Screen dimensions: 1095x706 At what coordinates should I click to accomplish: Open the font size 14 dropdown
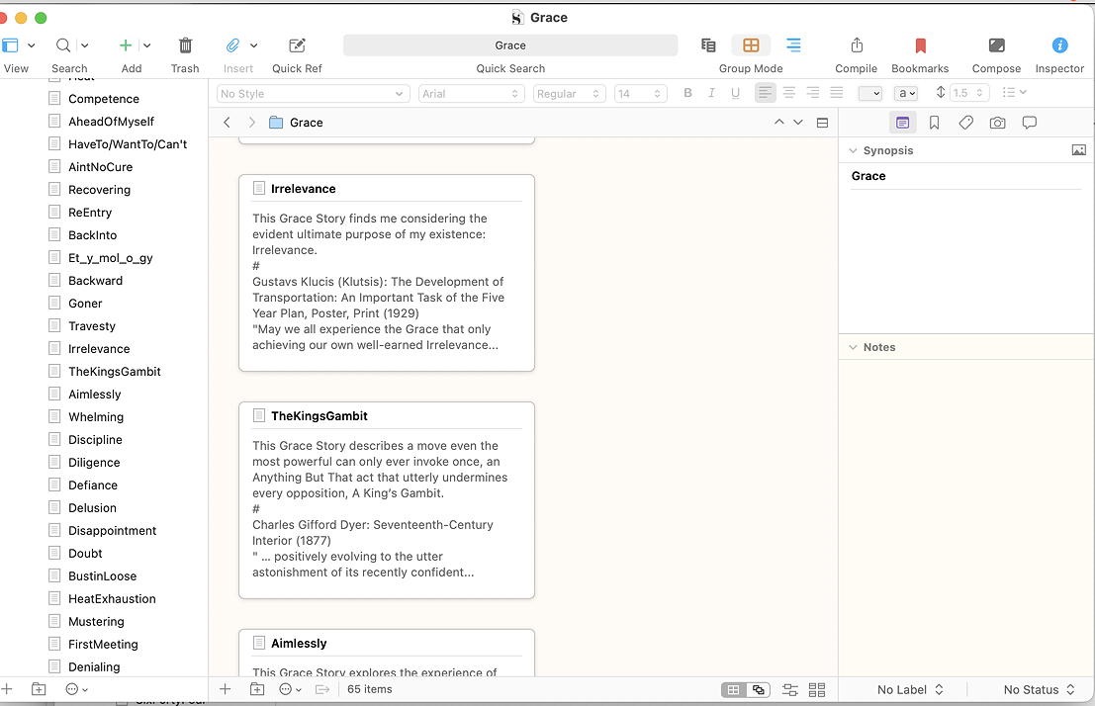640,94
